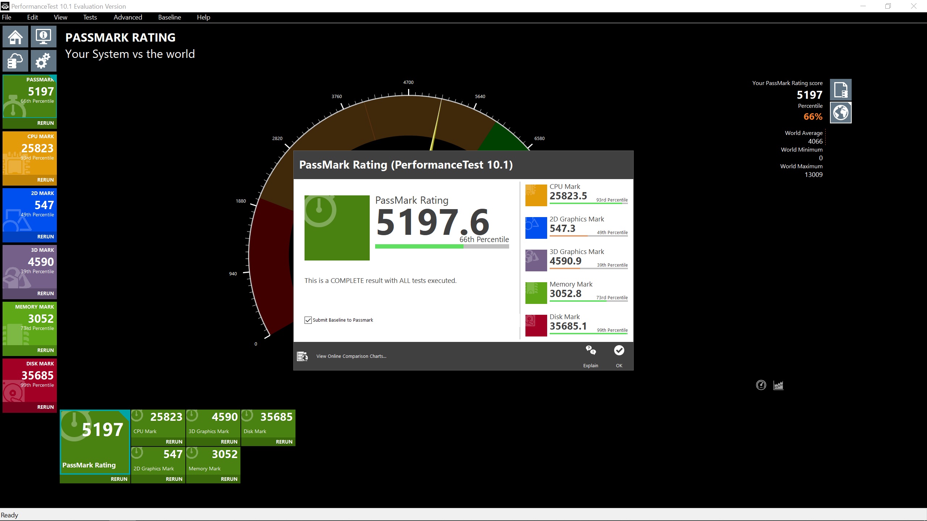The height and width of the screenshot is (521, 927).
Task: Click the 66th Percentile progress bar
Action: point(442,246)
